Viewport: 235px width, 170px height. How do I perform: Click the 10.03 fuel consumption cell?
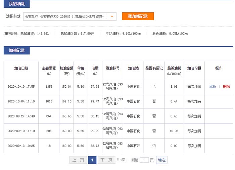174,131
